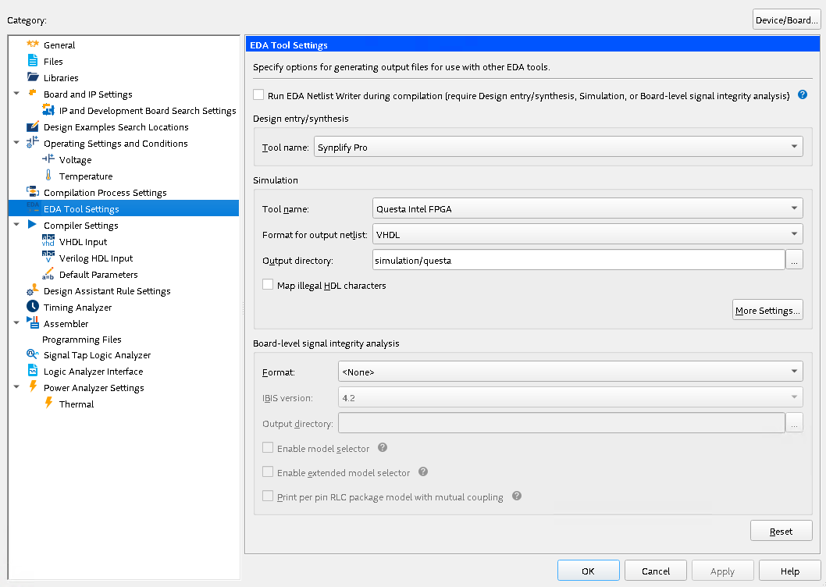Click the help icon beside EDA Netlist Writer
The image size is (826, 587).
click(802, 95)
